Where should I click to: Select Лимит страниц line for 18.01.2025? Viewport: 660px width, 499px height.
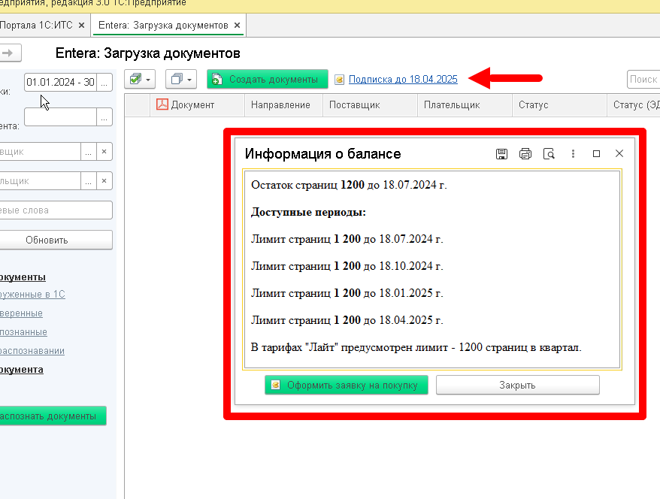pos(347,293)
